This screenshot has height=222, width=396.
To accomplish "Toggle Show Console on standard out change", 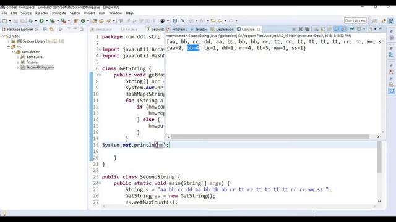I will click(x=336, y=29).
